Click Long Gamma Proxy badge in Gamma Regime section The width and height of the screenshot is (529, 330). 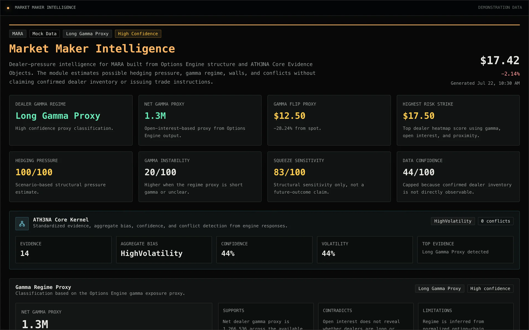[439, 288]
